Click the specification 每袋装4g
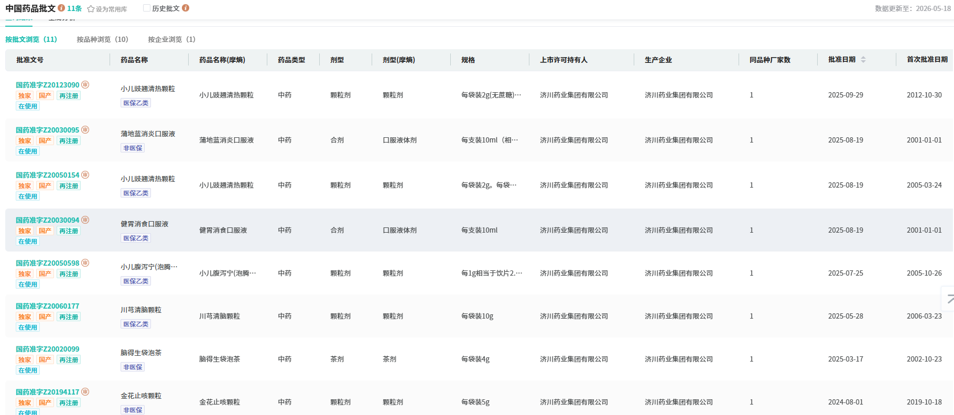The height and width of the screenshot is (415, 954). (x=475, y=359)
